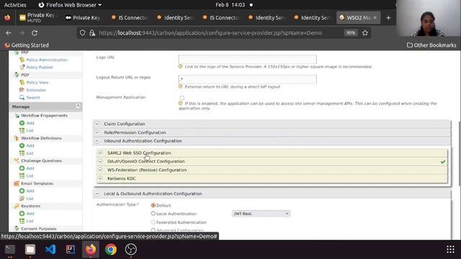Viewport: 461px width, 259px height.
Task: Open Firefox Web Browser app menu
Action: (x=70, y=5)
